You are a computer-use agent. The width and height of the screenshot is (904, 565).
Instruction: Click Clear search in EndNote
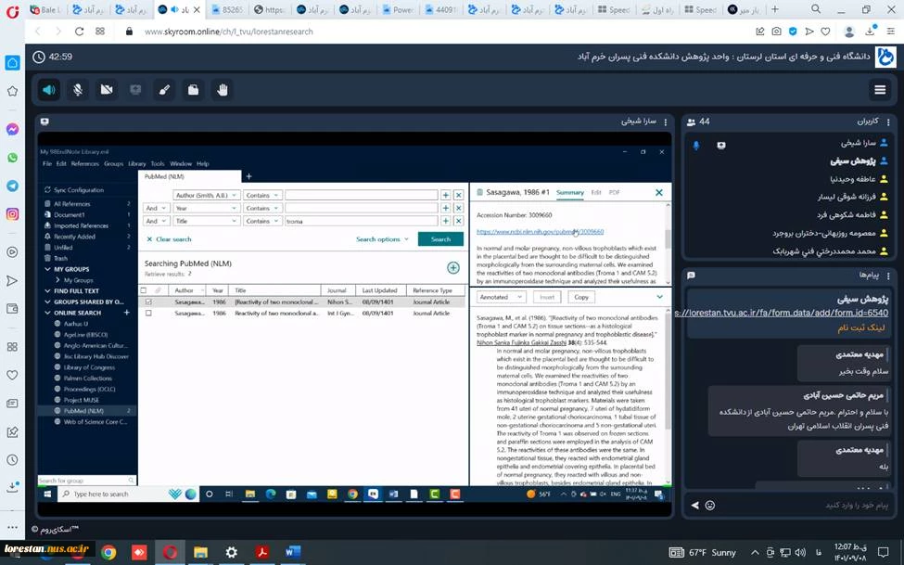point(169,239)
